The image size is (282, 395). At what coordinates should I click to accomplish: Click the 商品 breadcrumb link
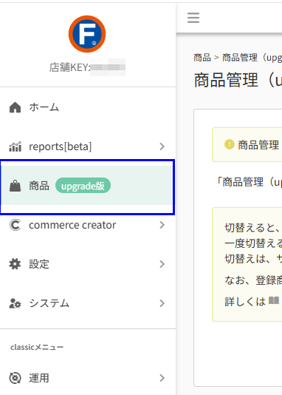point(202,58)
